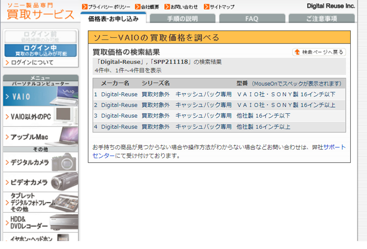This screenshot has height=249, width=367.
Task: Switch to the 手順の説明 tab
Action: tap(182, 19)
